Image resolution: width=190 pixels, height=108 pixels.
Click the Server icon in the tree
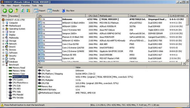(x=7, y=32)
